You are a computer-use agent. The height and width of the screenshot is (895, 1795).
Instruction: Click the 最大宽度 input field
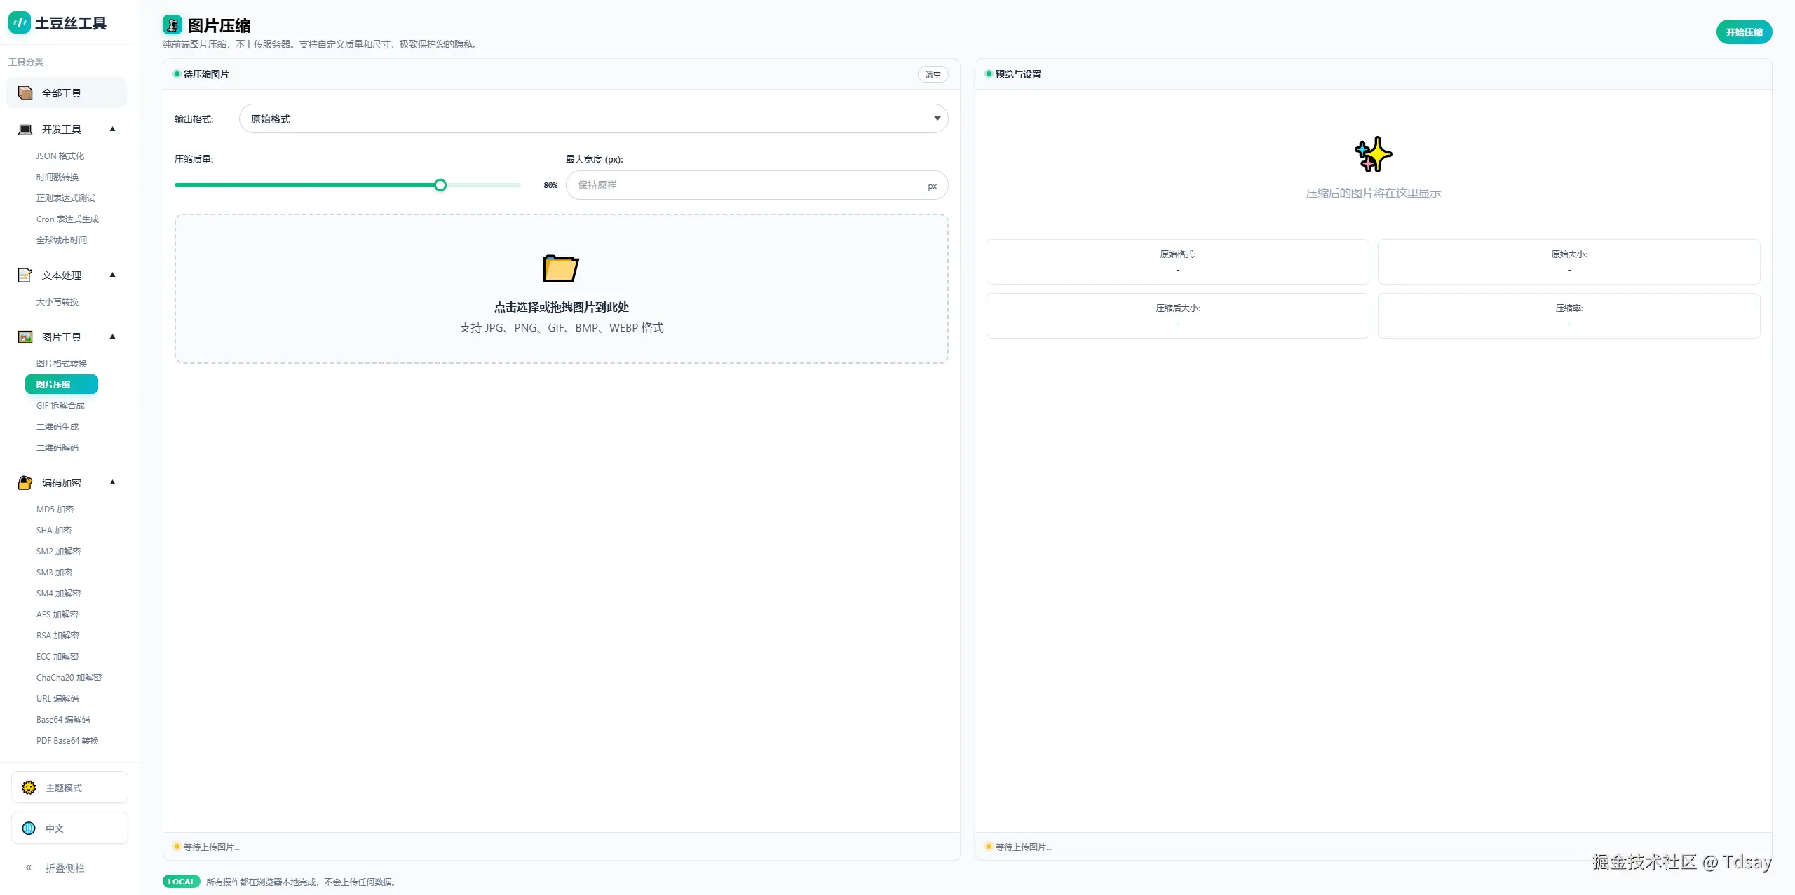pyautogui.click(x=747, y=186)
